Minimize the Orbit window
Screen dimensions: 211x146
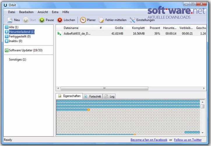tap(187, 4)
